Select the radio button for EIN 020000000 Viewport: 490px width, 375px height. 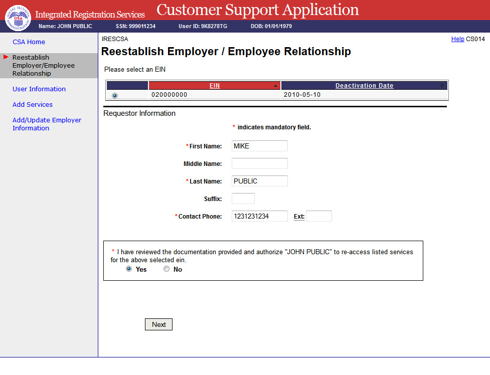(115, 95)
